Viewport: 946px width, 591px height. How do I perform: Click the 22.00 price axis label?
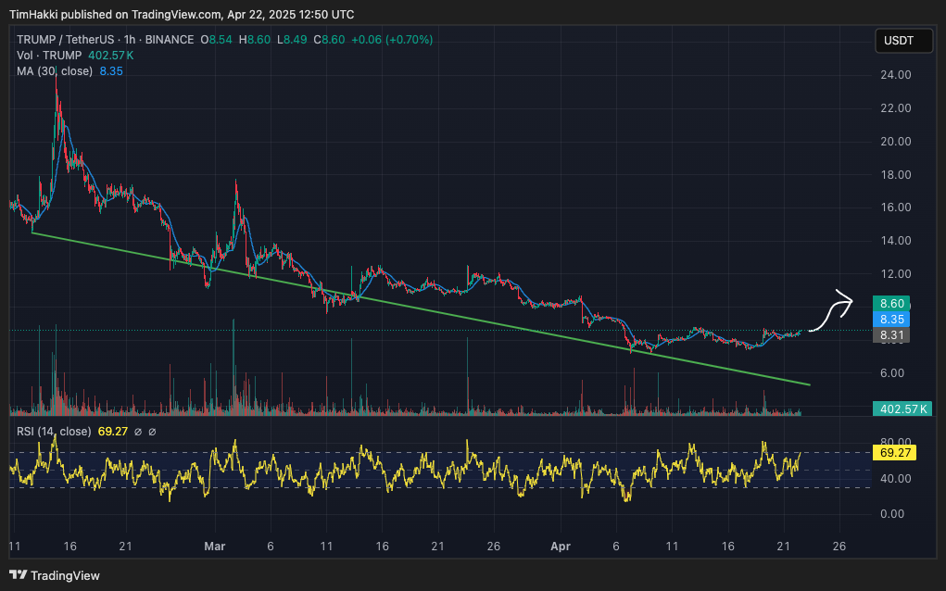pyautogui.click(x=896, y=108)
